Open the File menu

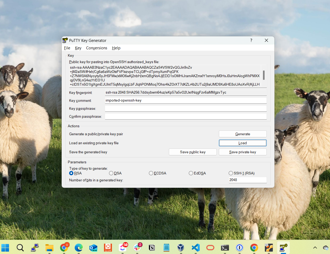click(67, 48)
